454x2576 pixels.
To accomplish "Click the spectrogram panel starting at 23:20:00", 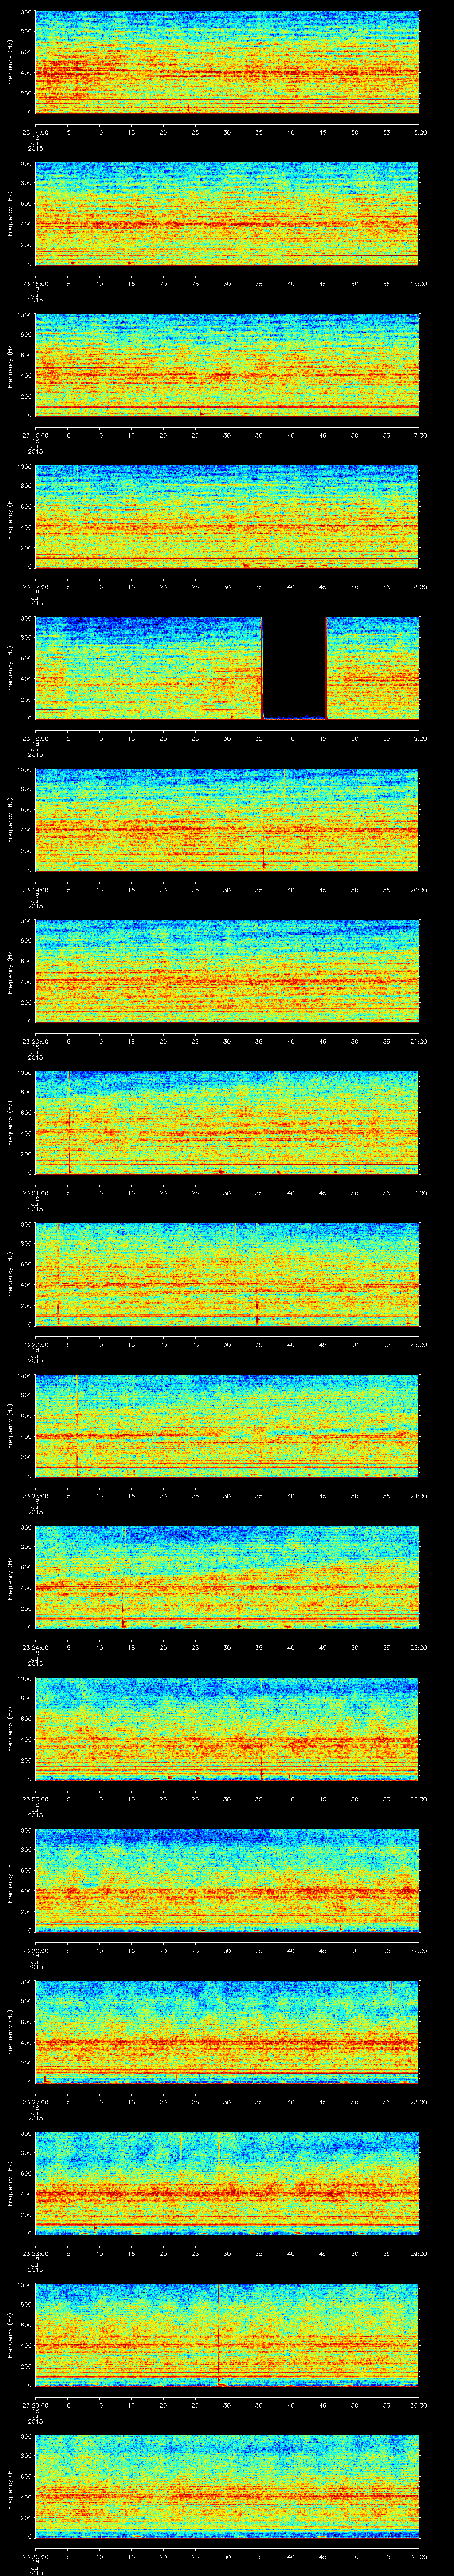I will [227, 972].
